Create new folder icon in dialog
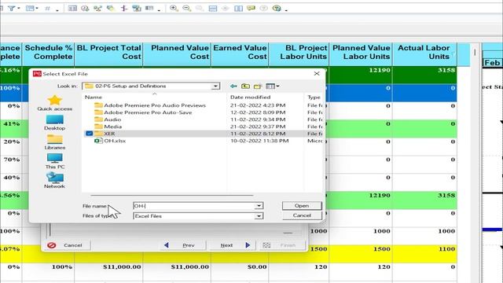The width and height of the screenshot is (503, 283). 258,86
